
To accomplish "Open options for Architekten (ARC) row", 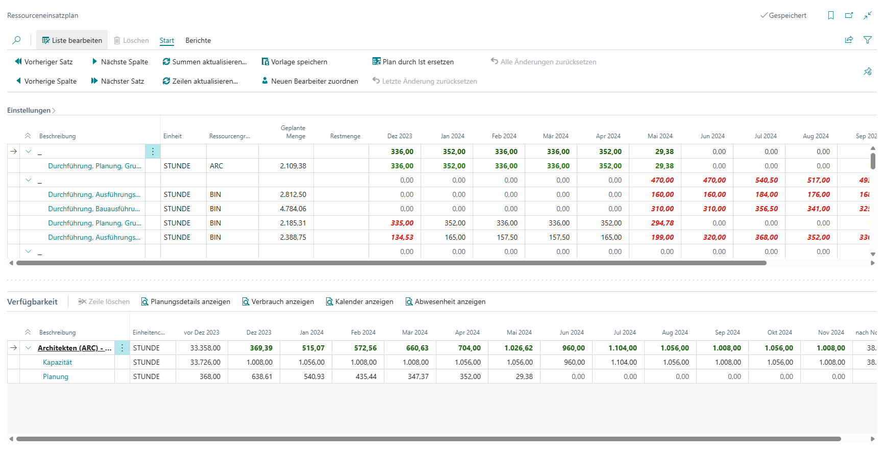I will click(x=122, y=348).
